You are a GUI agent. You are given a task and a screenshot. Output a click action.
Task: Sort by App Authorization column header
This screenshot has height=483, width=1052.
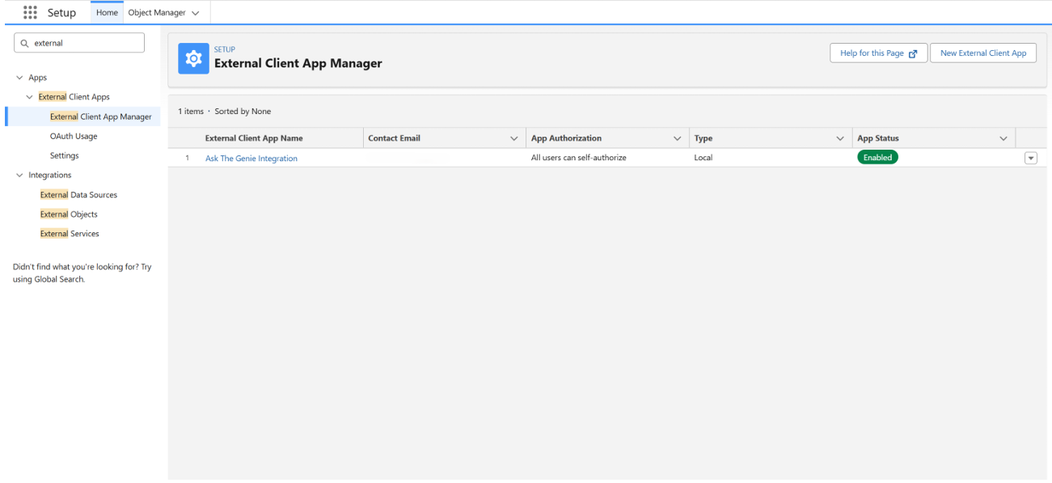[x=566, y=138]
